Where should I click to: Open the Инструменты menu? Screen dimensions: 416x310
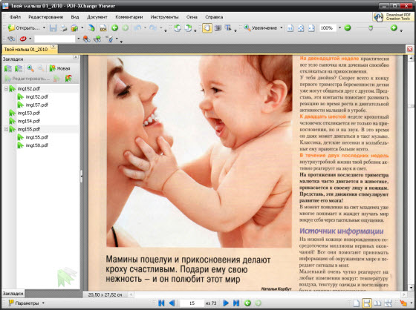click(x=164, y=17)
